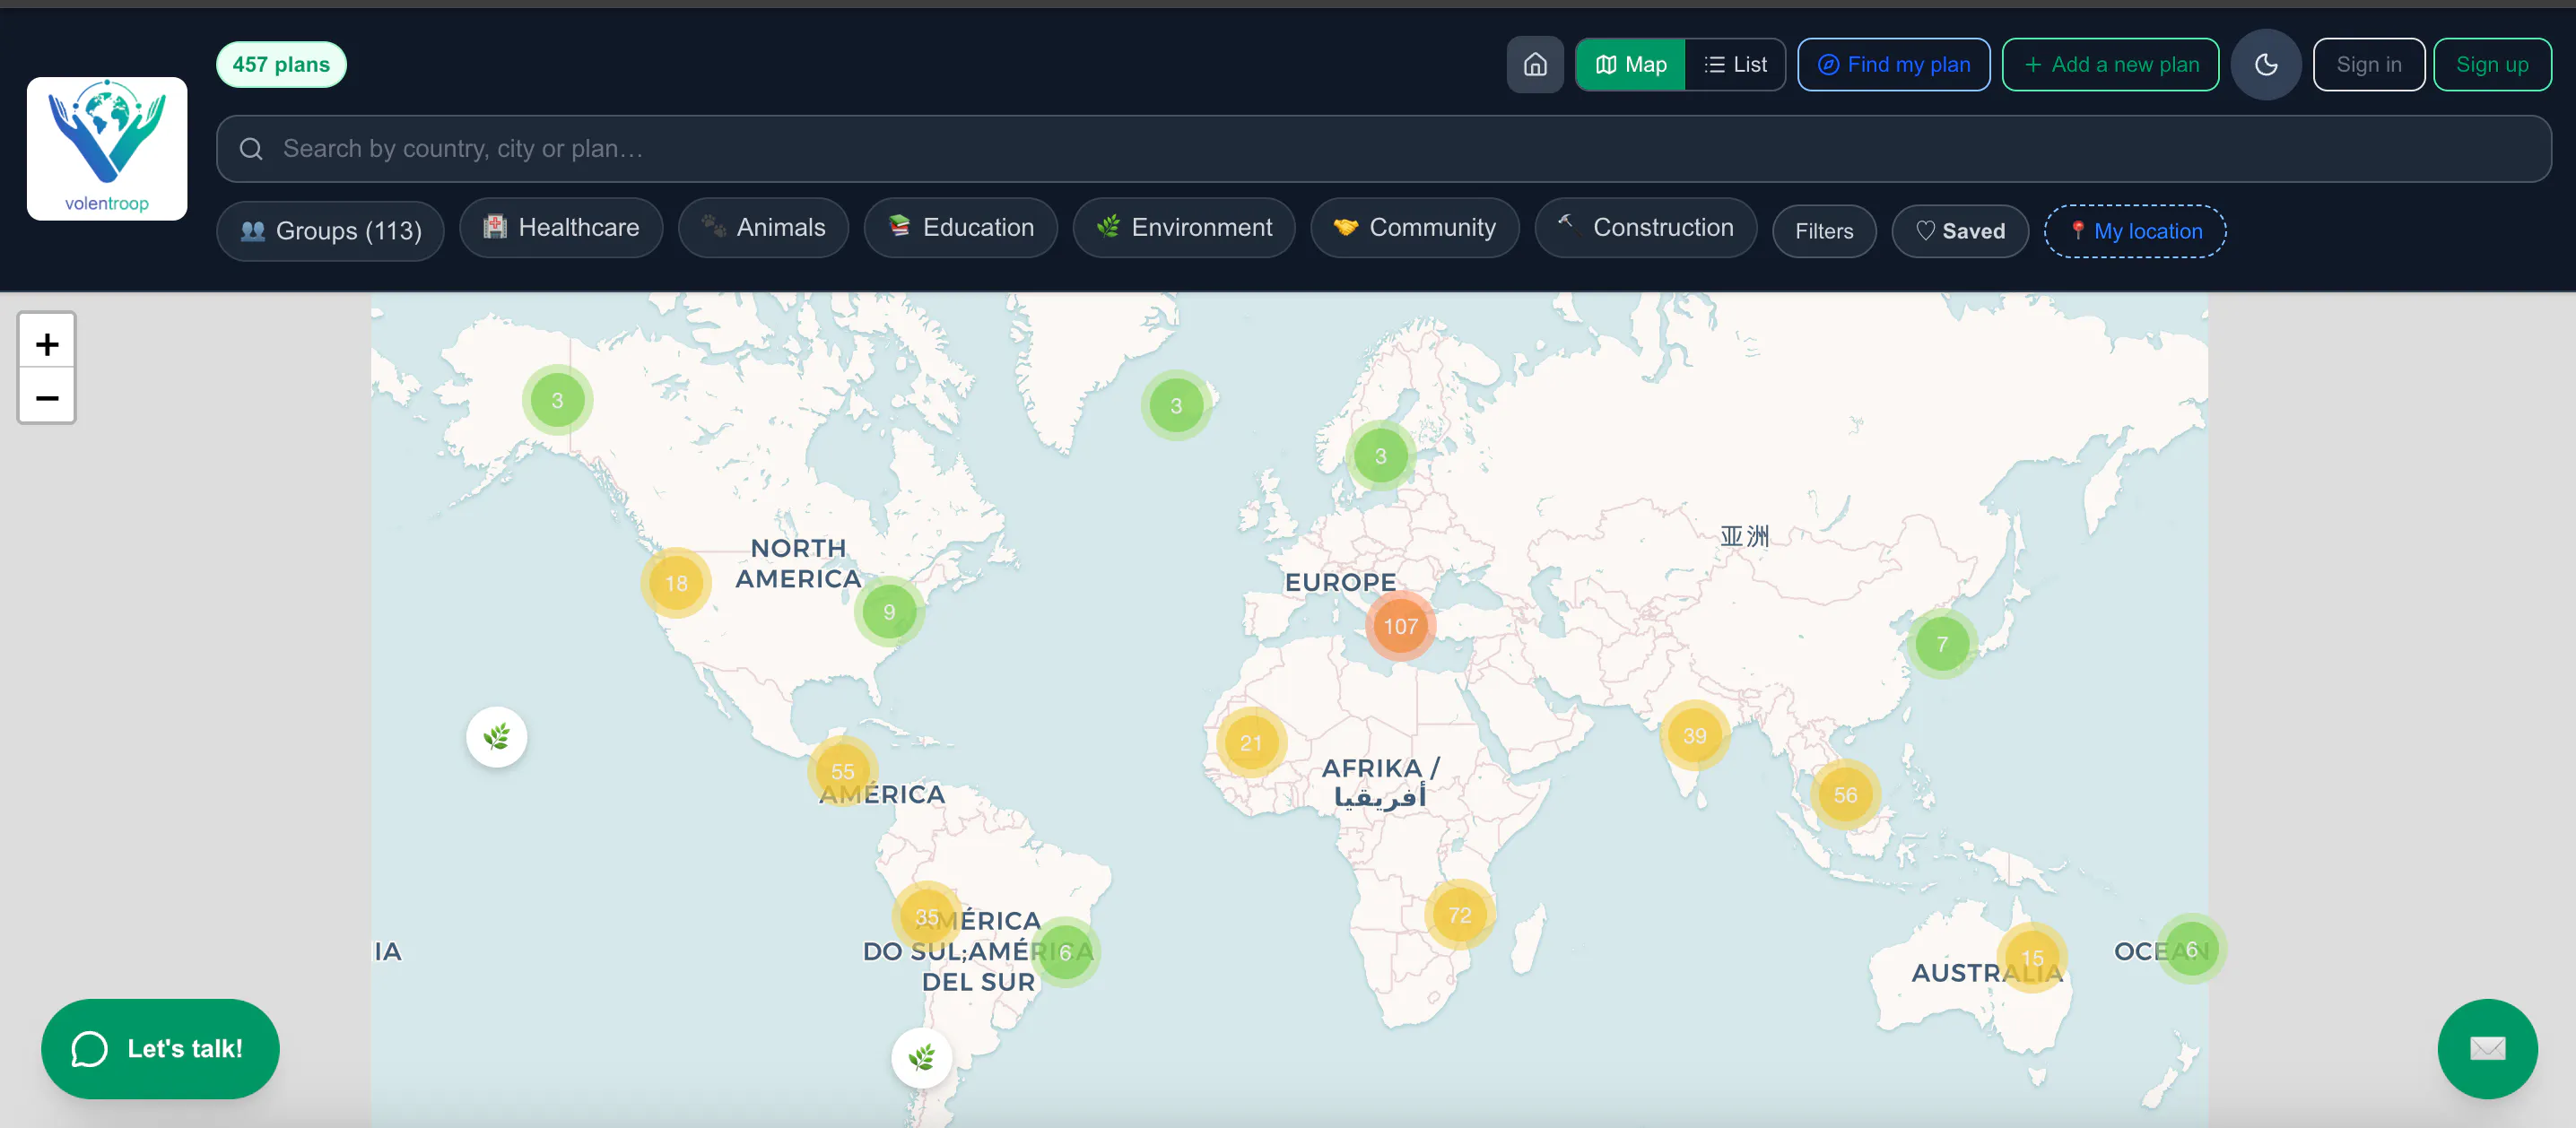Open the 9 cluster on the US east coast
Screen dimensions: 2576x1128
(x=889, y=611)
